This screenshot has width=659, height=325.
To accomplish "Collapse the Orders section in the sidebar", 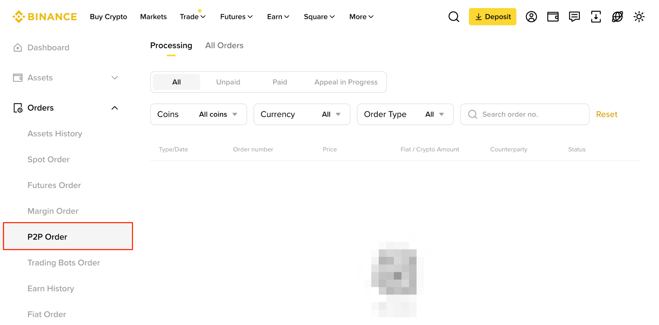I will [115, 108].
